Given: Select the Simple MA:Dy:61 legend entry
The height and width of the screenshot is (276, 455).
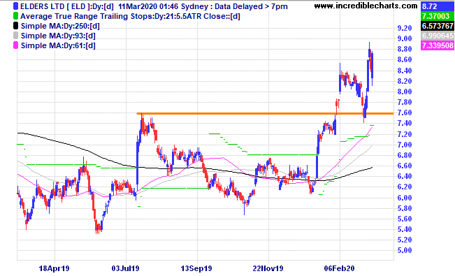Looking at the screenshot, I should tap(58, 45).
